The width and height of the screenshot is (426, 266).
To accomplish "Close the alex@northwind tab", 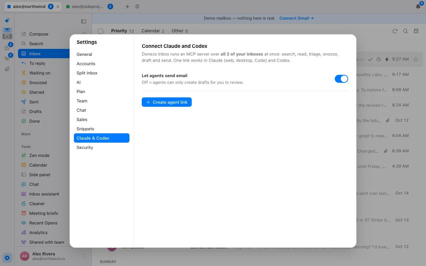I will pos(58,7).
